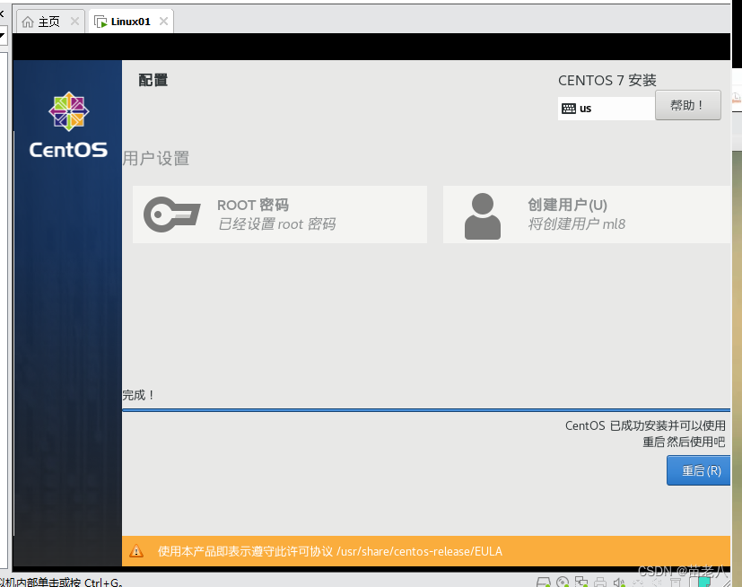Open the printer device status icon
Screen dimensions: 742x587
[600, 582]
